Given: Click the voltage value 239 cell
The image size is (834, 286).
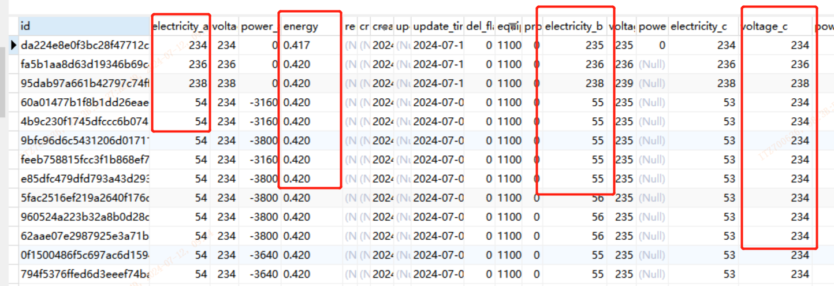Looking at the screenshot, I should [x=624, y=83].
